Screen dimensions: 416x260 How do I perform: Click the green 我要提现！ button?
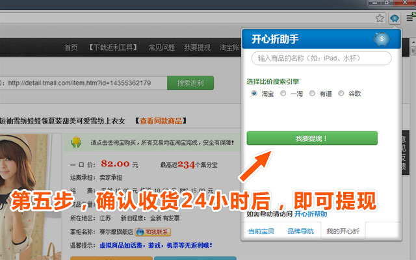coord(312,138)
